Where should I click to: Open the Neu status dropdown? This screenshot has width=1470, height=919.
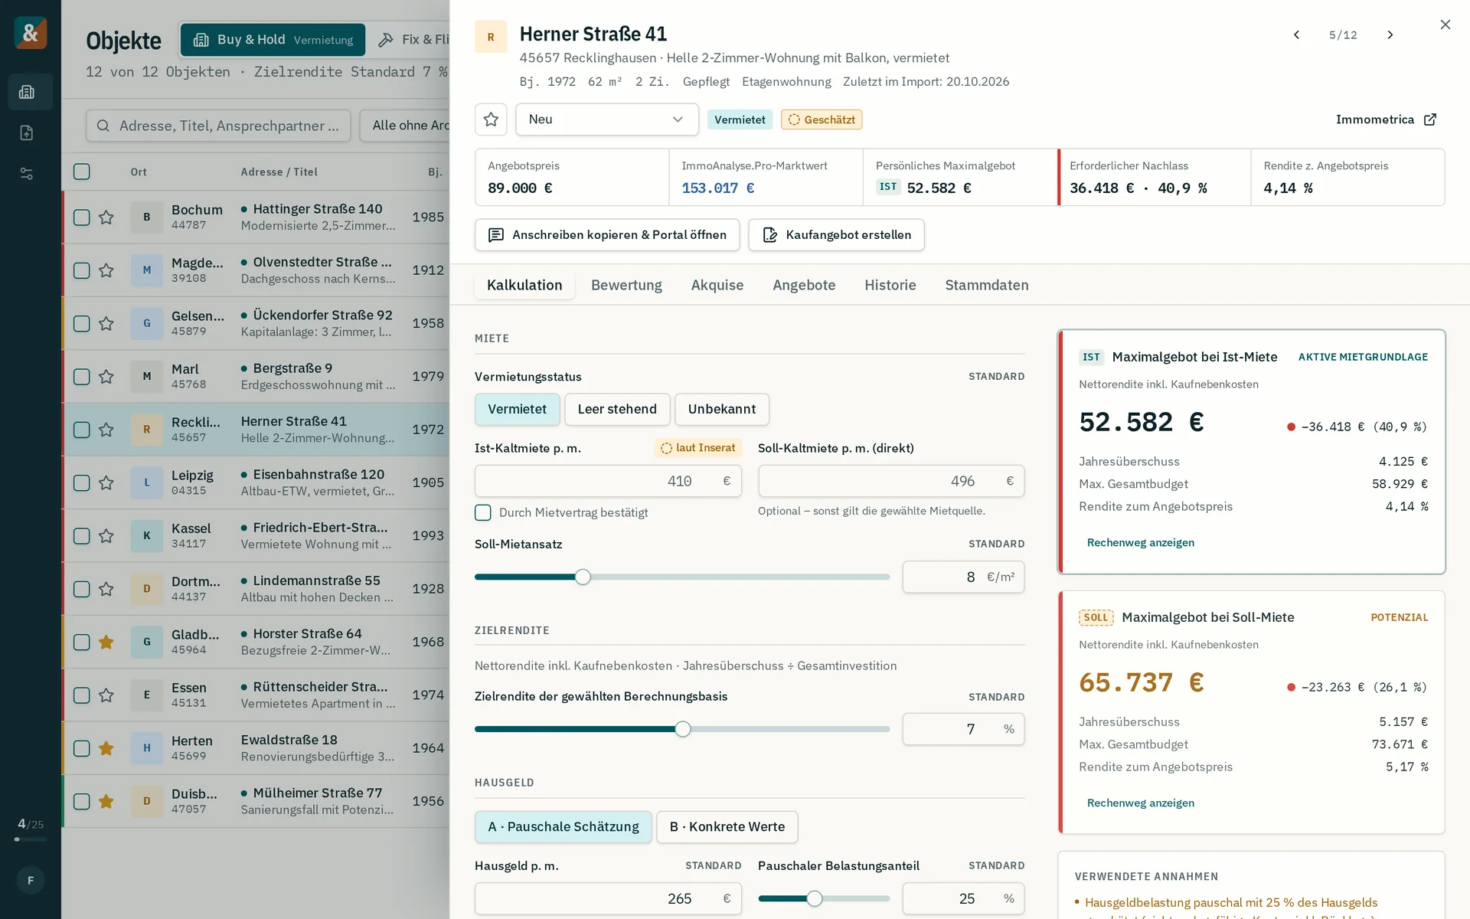(606, 119)
